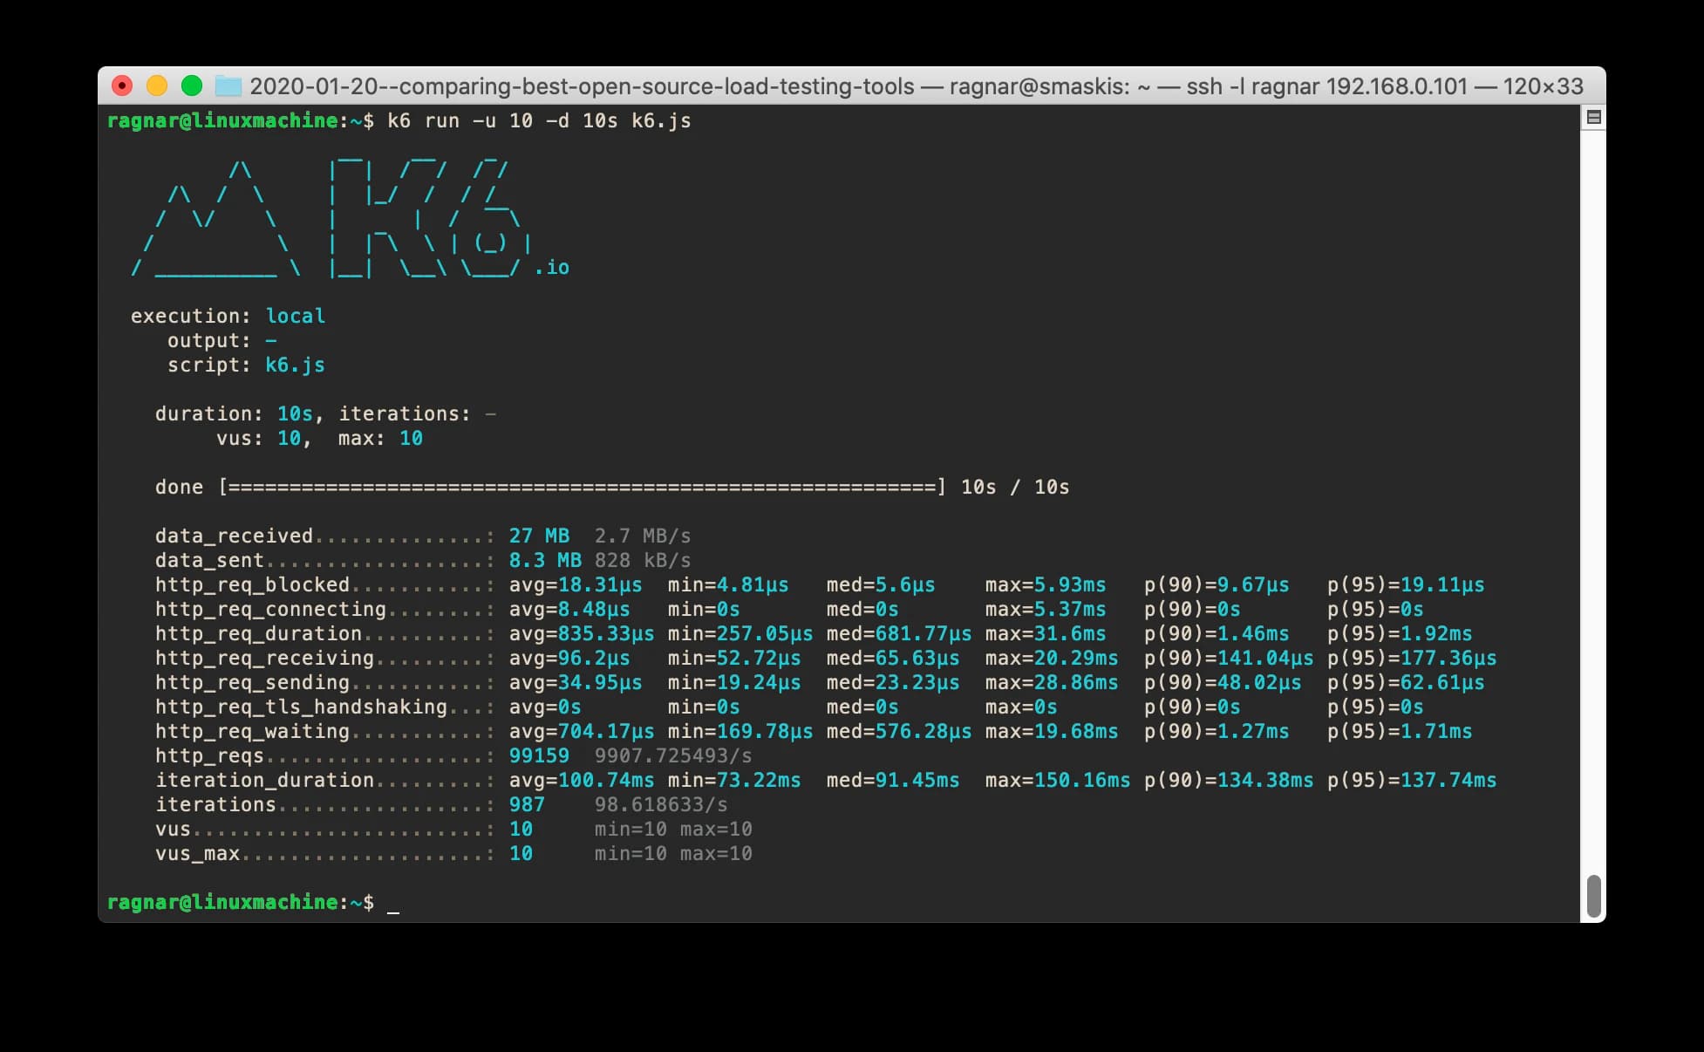1704x1052 pixels.
Task: Click 'p(95)=1.71ms' in http_req_waiting row
Action: 1400,731
